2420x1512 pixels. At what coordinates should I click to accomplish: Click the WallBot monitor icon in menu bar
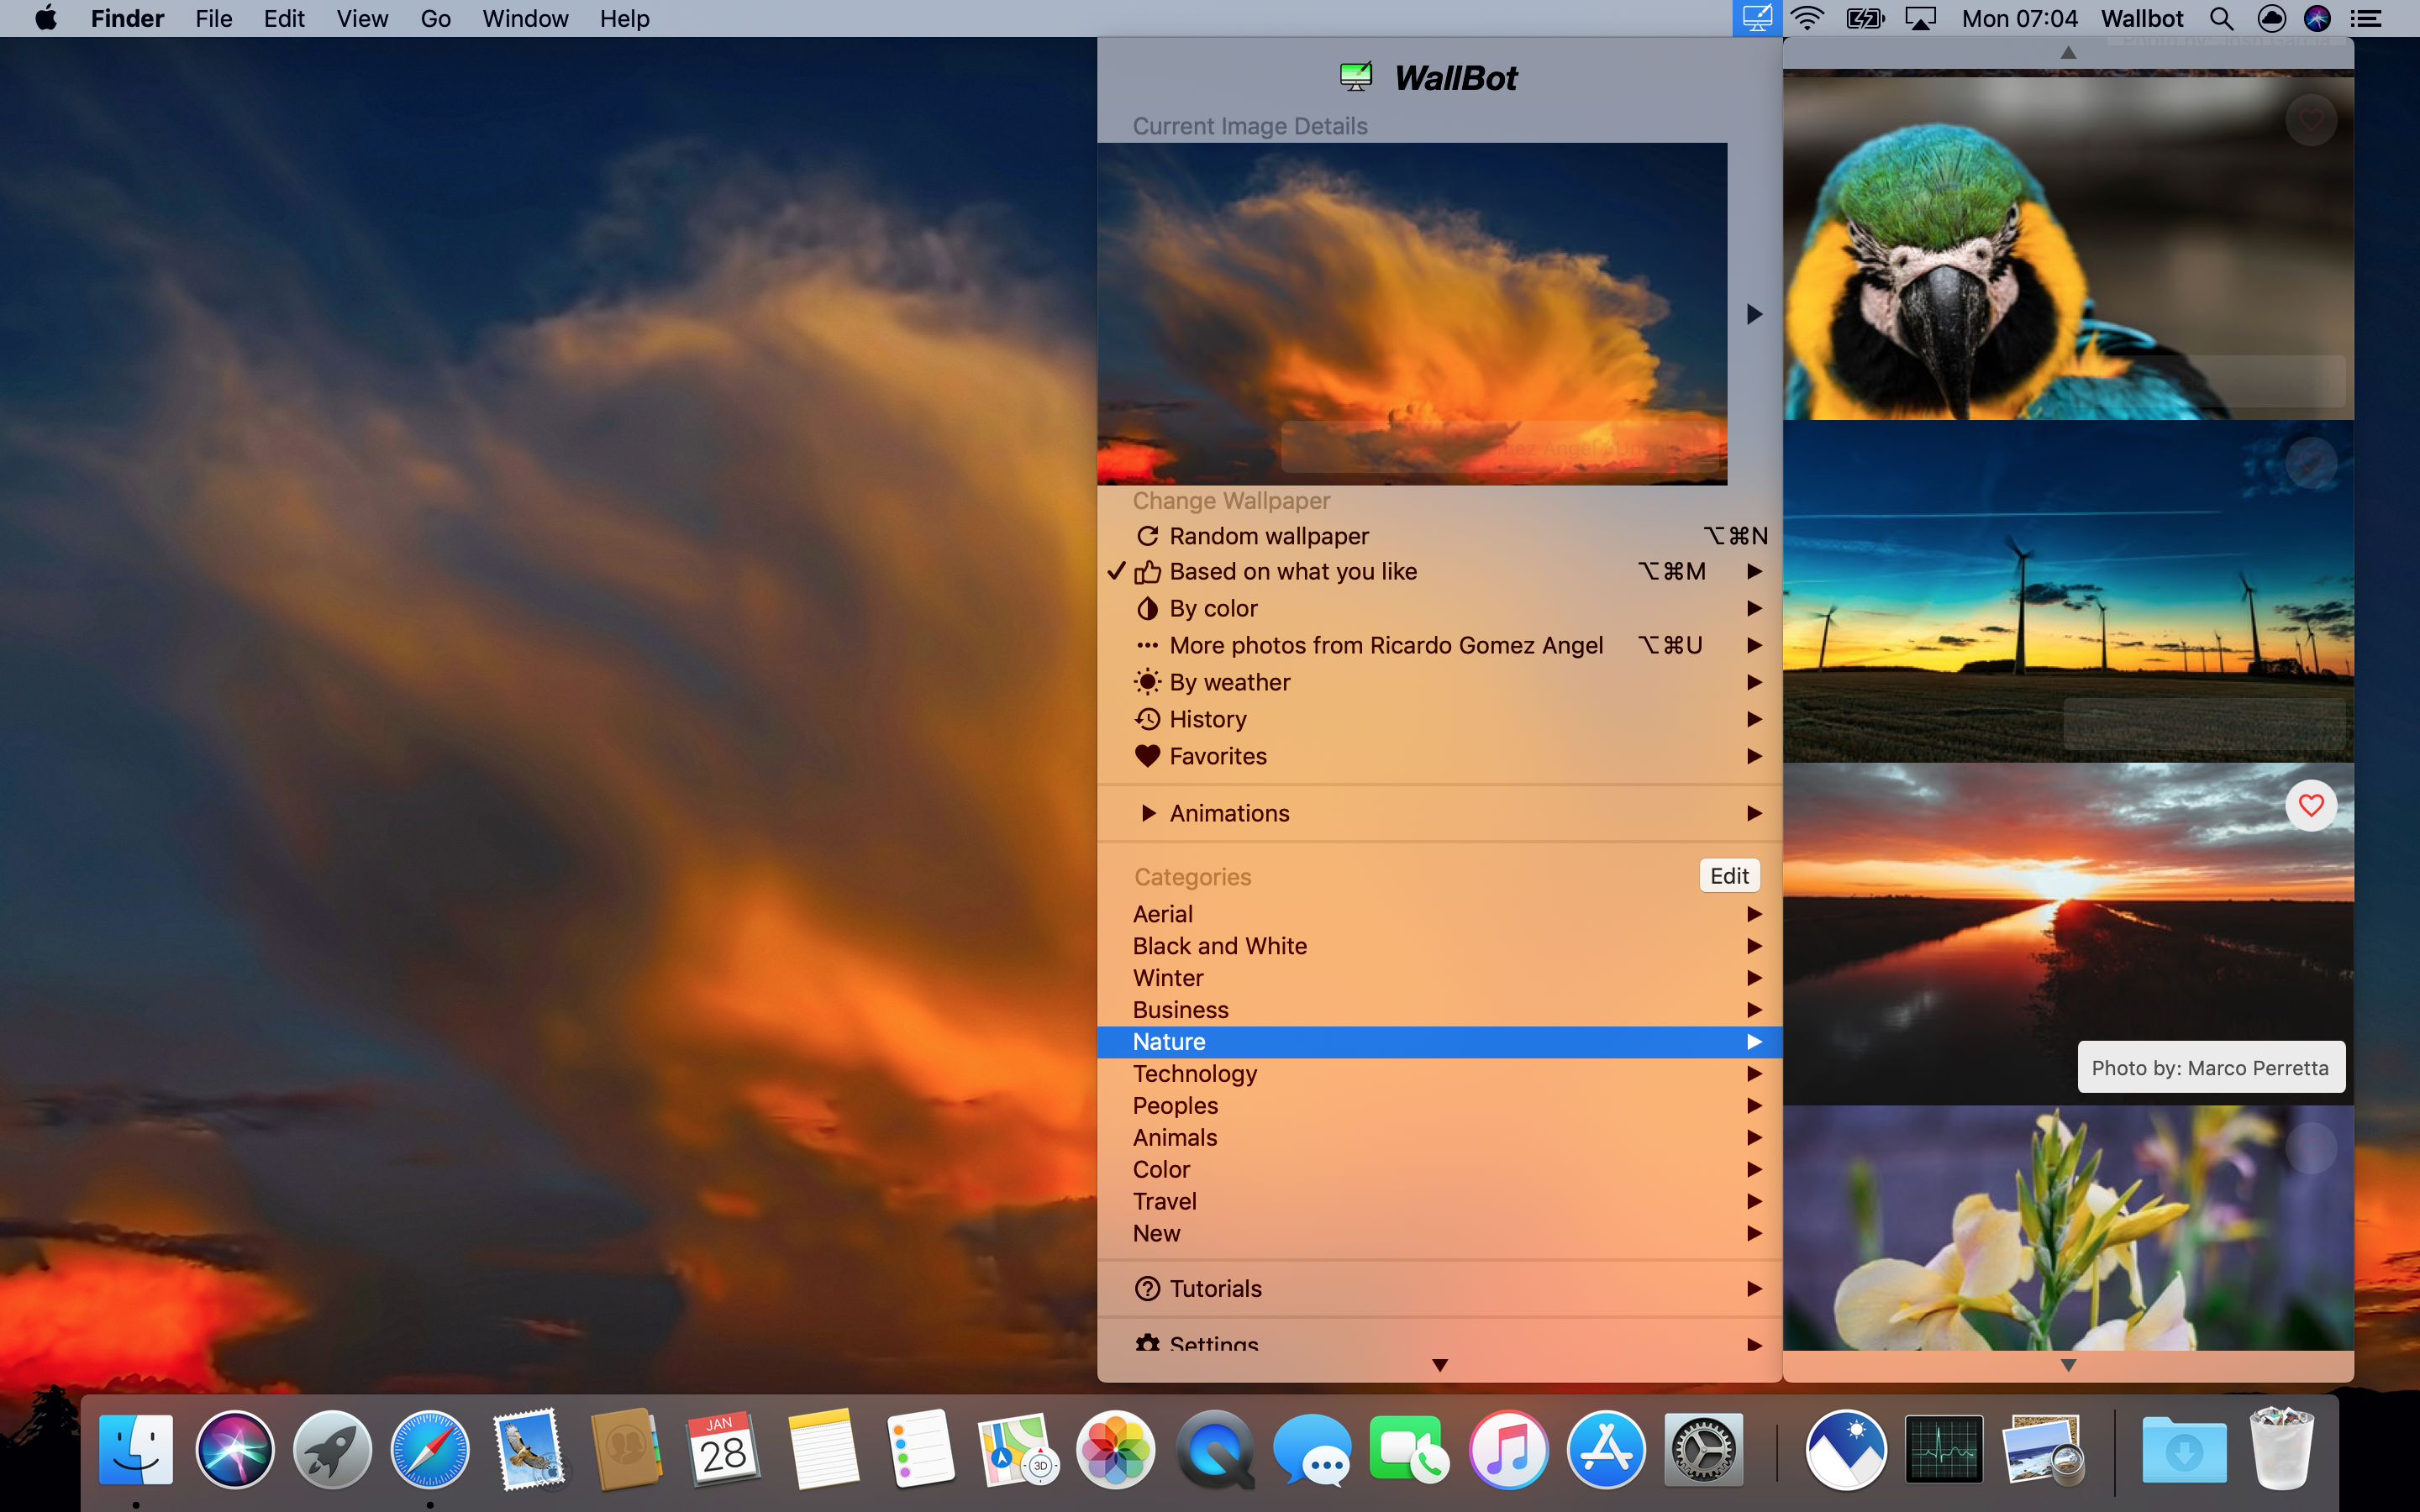pyautogui.click(x=1757, y=18)
